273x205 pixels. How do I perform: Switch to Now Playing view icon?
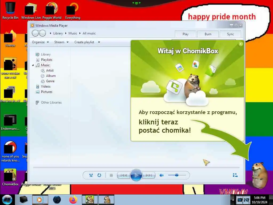[235, 175]
